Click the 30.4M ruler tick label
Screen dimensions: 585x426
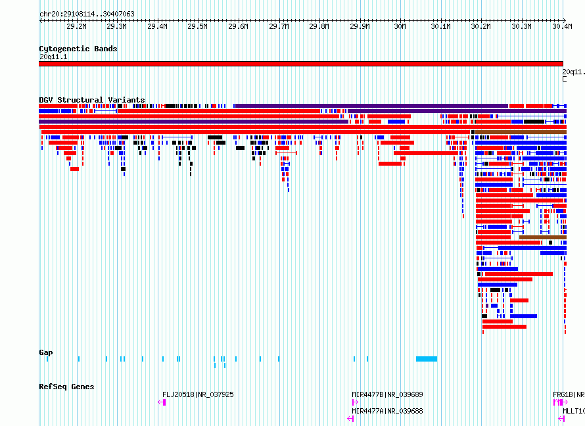[562, 26]
